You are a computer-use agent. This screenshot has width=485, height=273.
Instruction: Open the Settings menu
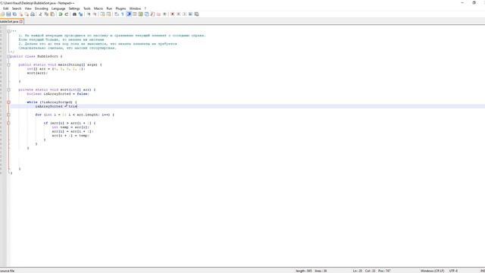(x=74, y=8)
